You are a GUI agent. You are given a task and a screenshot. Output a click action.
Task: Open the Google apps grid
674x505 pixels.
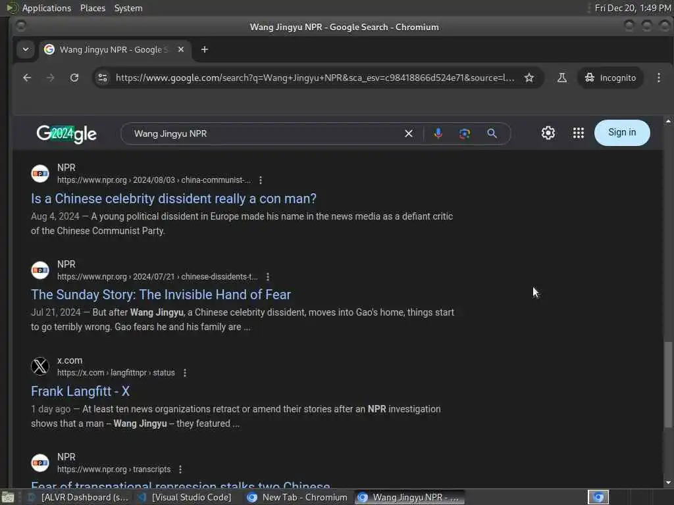579,133
